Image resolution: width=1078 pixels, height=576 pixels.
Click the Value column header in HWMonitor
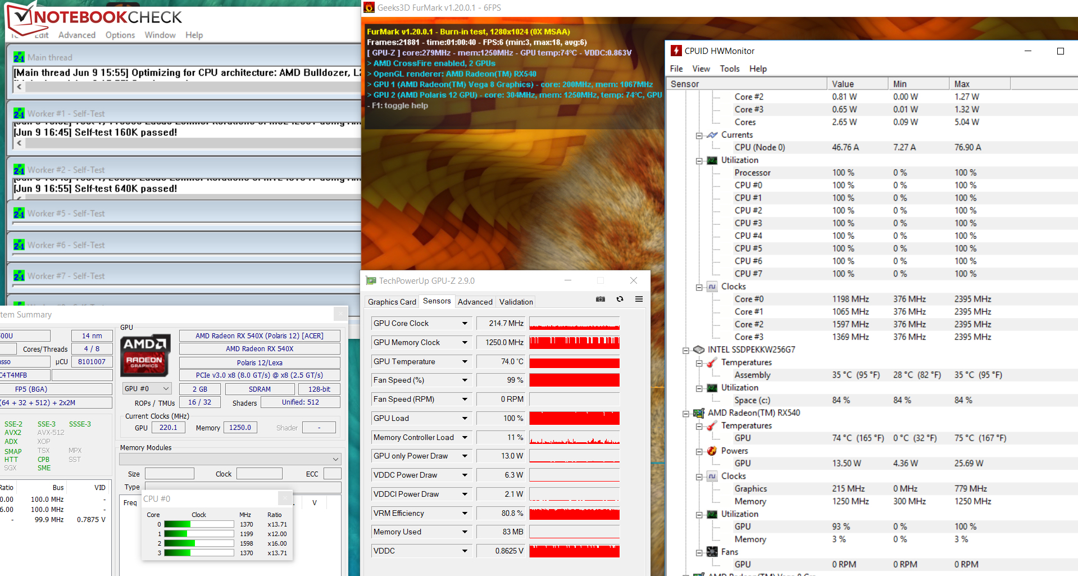pos(857,84)
